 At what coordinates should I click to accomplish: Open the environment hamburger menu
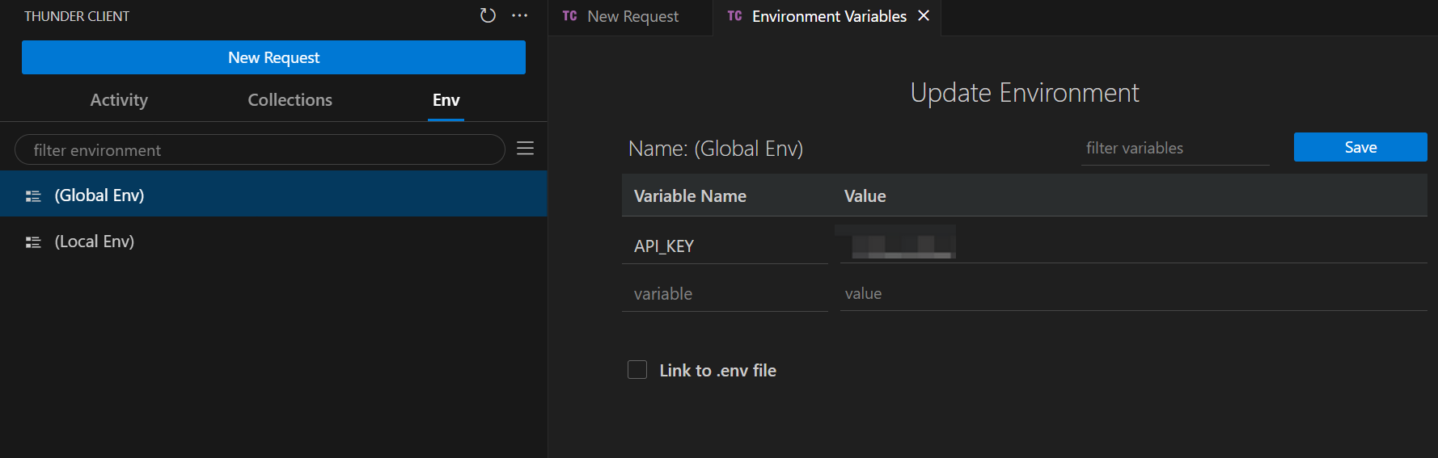click(x=525, y=149)
